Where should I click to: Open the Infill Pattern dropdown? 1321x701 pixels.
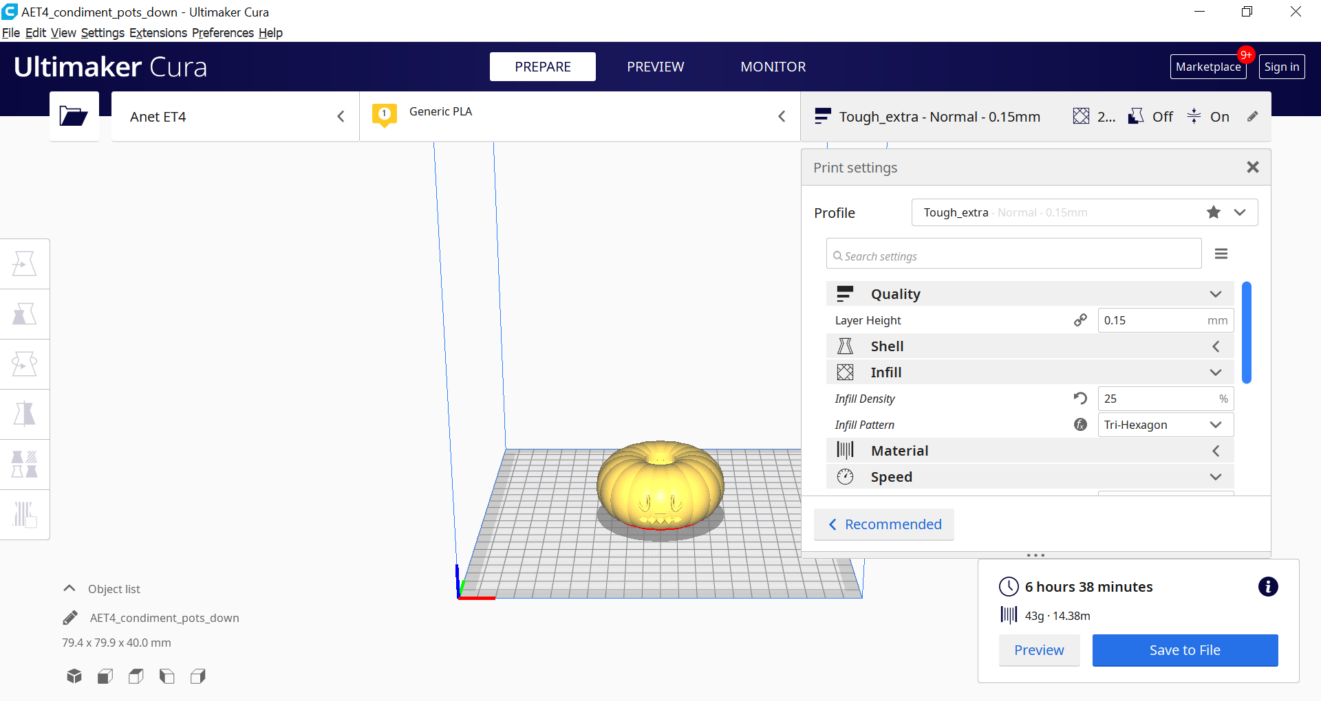coord(1166,425)
